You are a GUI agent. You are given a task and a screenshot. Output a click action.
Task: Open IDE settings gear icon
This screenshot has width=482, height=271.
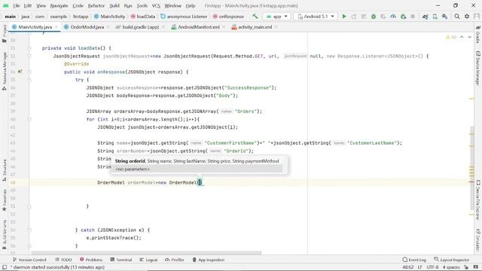pos(467,17)
